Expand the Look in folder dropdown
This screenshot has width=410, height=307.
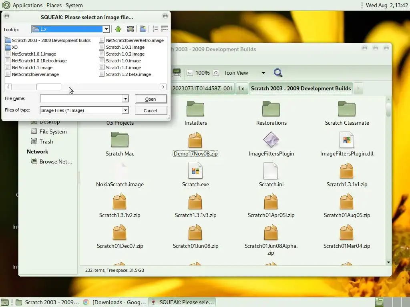[x=106, y=29]
